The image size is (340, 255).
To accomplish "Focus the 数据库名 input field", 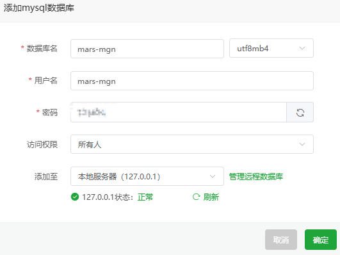I will coord(147,49).
